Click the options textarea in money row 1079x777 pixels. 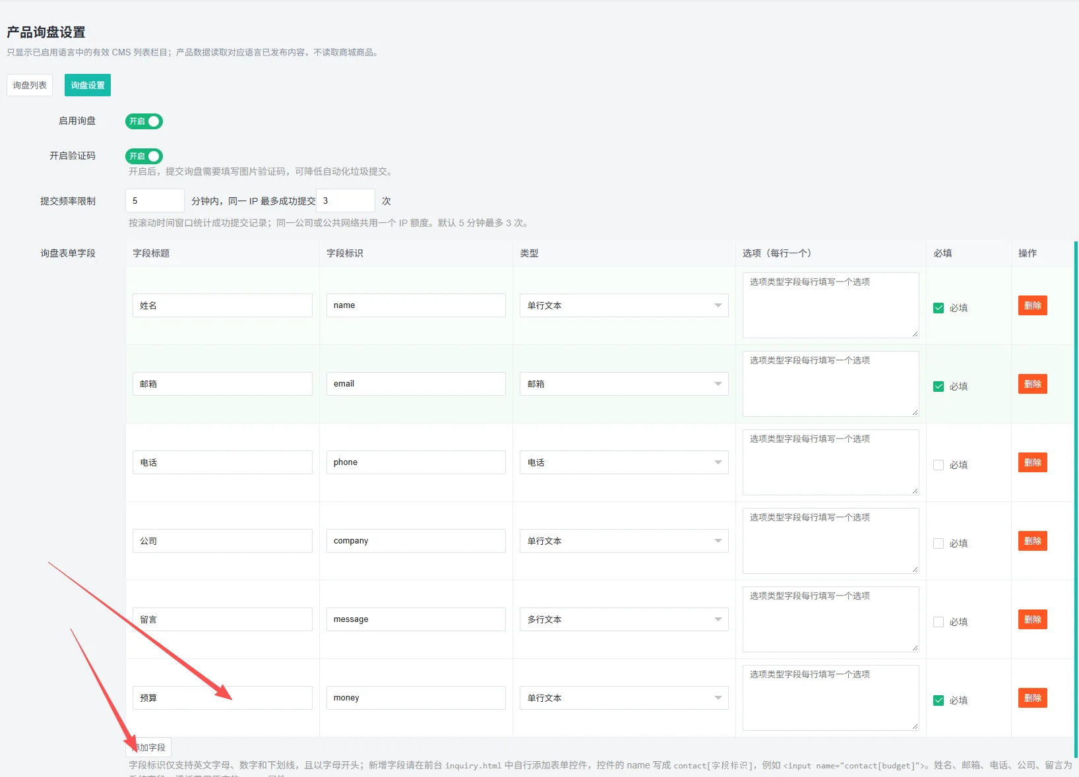coord(831,698)
